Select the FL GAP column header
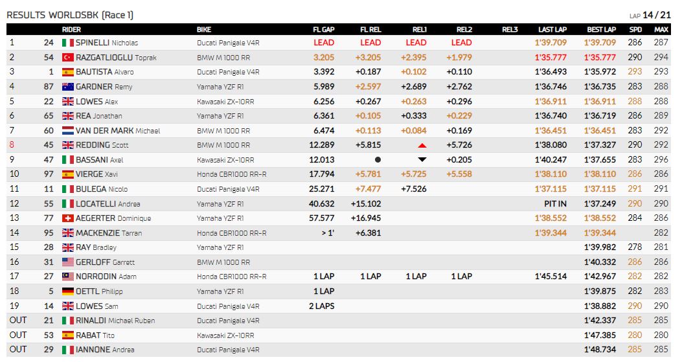This screenshot has width=682, height=362. [324, 30]
